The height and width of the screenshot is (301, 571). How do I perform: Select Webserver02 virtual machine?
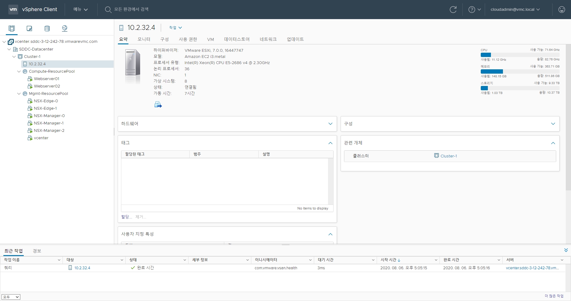coord(47,86)
